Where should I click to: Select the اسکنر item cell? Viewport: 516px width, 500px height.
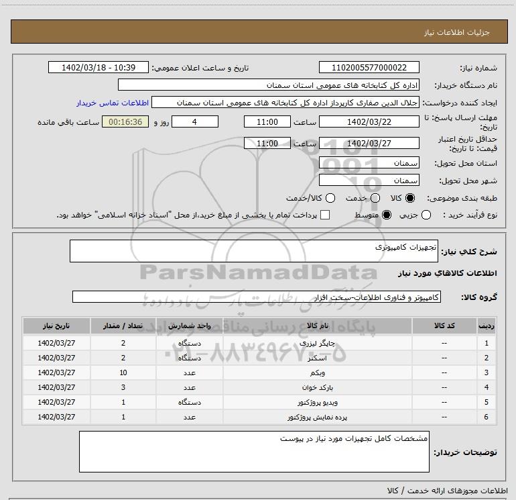coord(318,358)
